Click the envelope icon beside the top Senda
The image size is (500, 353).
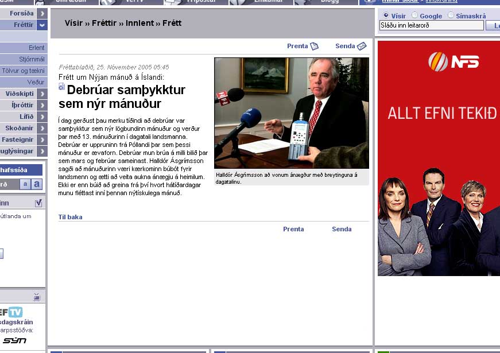362,46
